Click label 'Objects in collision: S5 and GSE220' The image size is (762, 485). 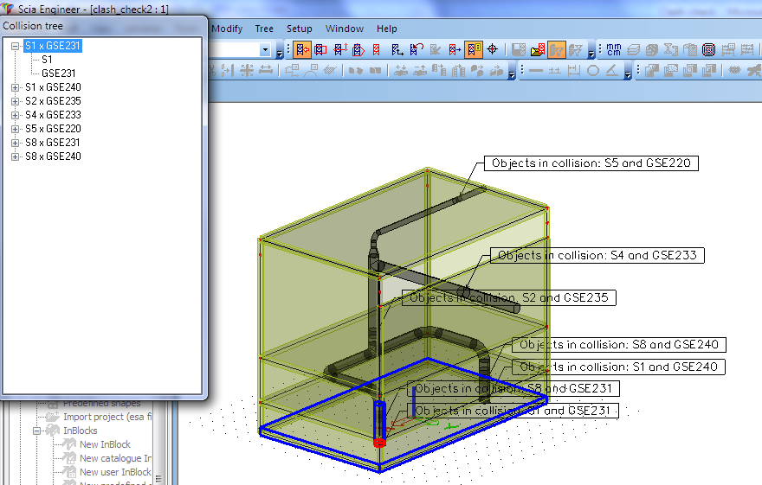(x=591, y=163)
